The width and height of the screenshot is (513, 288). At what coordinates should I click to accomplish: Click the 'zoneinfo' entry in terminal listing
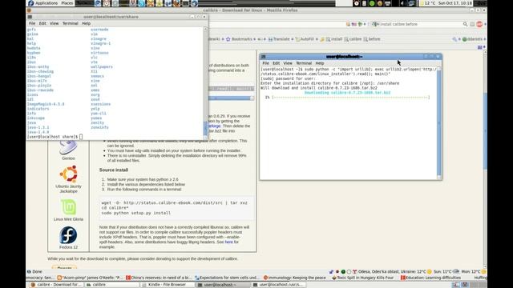tap(99, 127)
